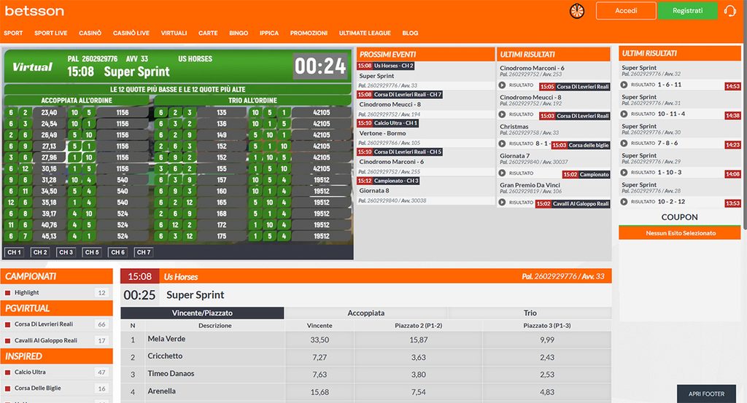Open upcoming event Corsa Di Levrieri Reali - CH 7
Viewport: 747px width, 403px height.
[x=400, y=95]
